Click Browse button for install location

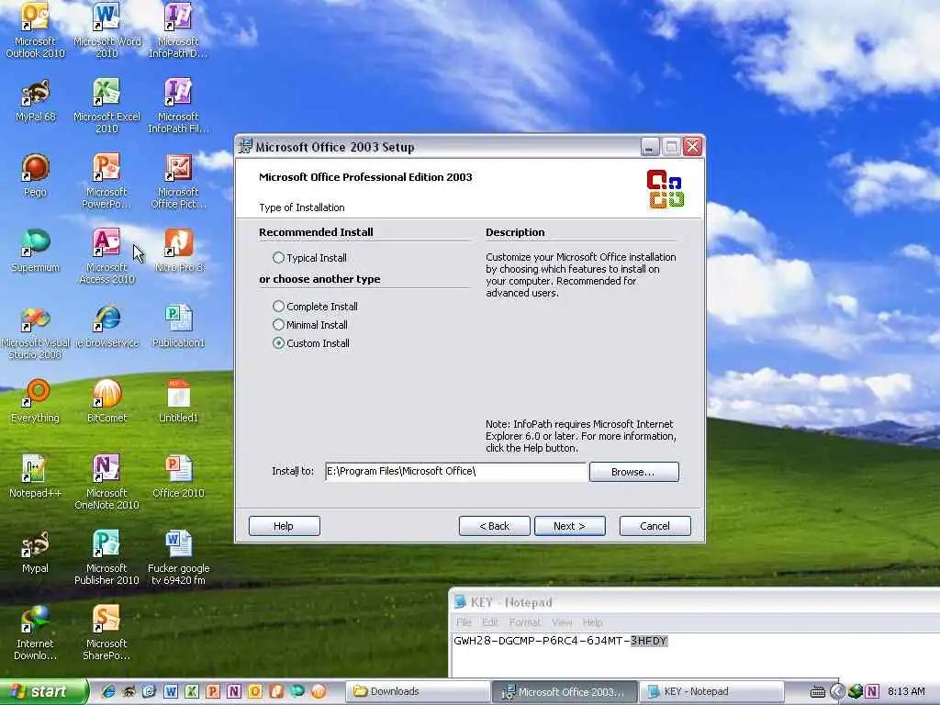(x=633, y=472)
